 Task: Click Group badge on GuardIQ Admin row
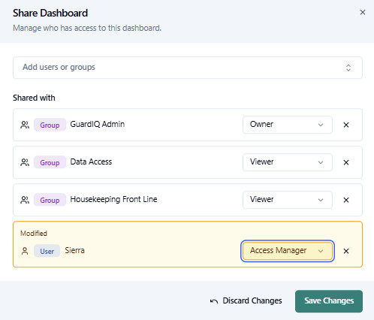pyautogui.click(x=50, y=125)
